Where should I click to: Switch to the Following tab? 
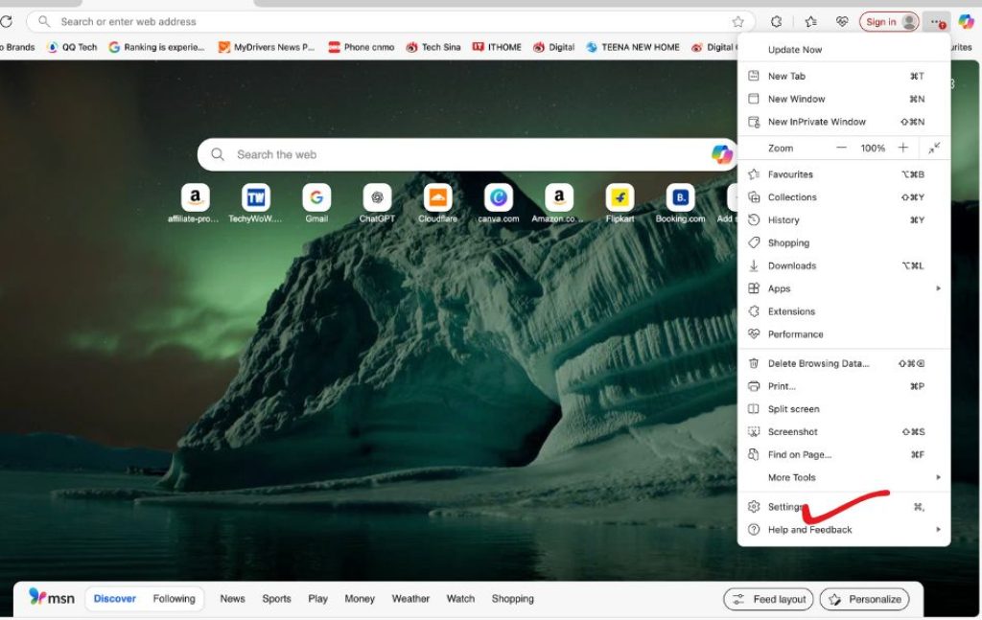[x=175, y=599]
